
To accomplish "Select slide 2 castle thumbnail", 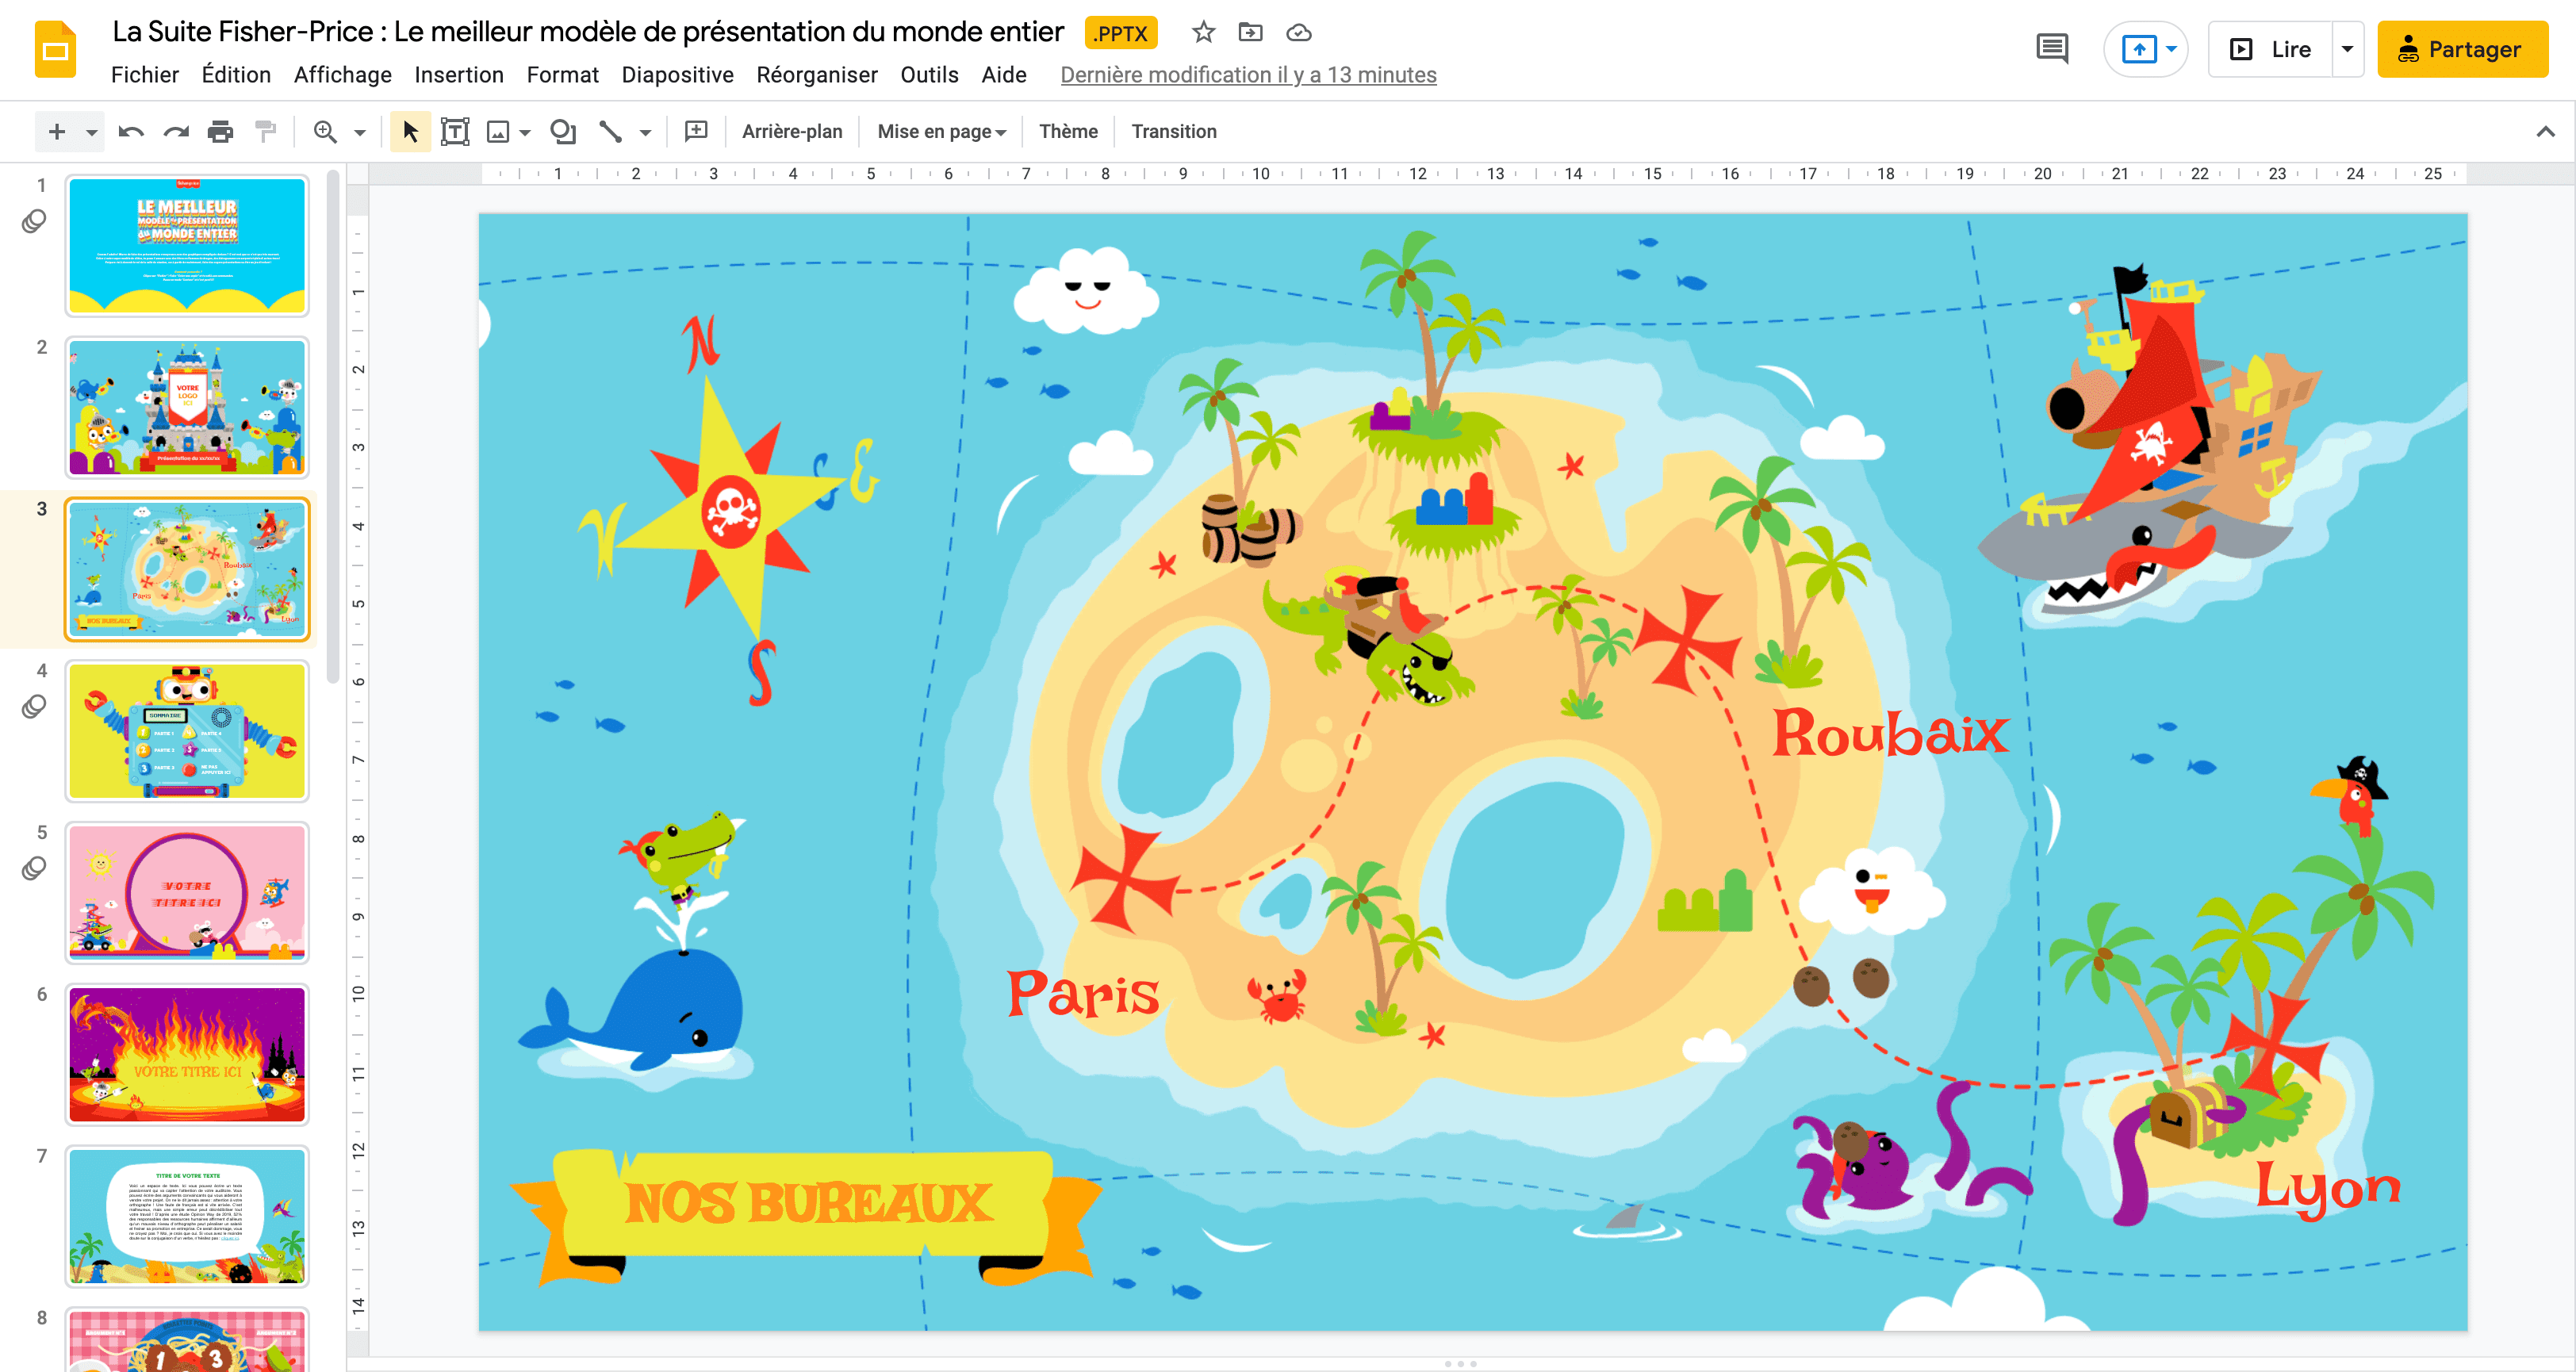I will pyautogui.click(x=187, y=407).
